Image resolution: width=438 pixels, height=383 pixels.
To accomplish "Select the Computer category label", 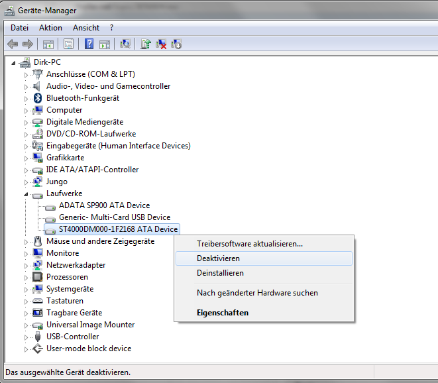I will (64, 110).
